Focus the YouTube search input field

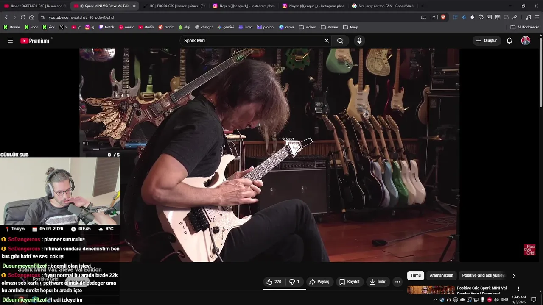pyautogui.click(x=252, y=41)
